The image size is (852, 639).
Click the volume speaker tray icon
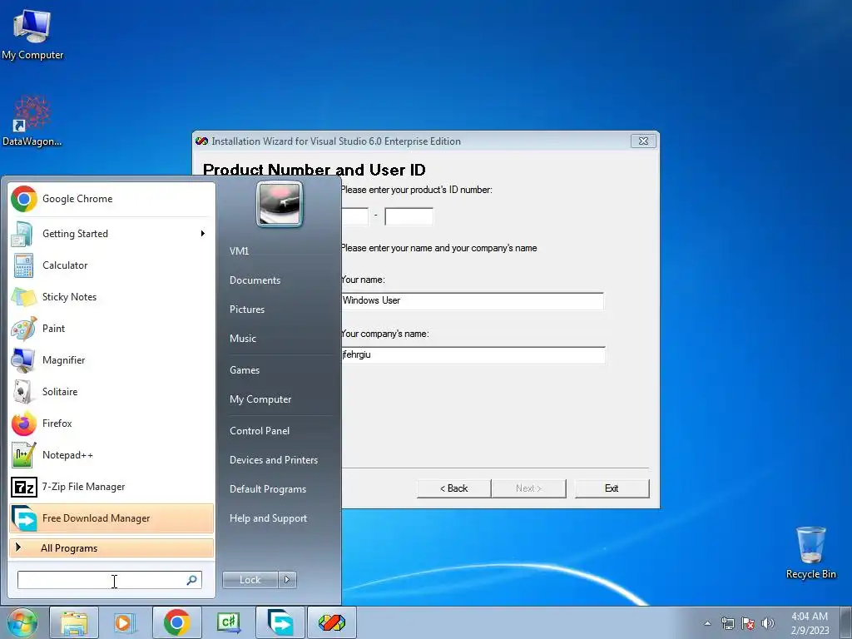(x=768, y=623)
